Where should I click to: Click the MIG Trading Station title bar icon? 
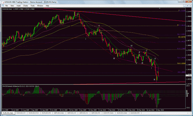[x=2, y=2]
